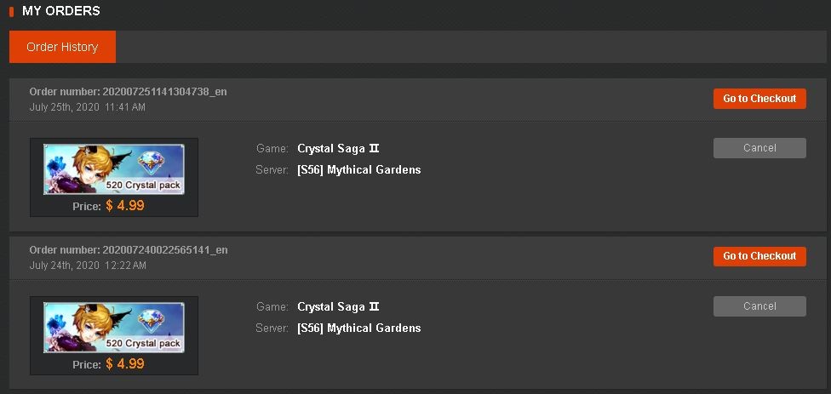
Task: Click the crystal gem icon in second order's image
Action: (x=151, y=322)
